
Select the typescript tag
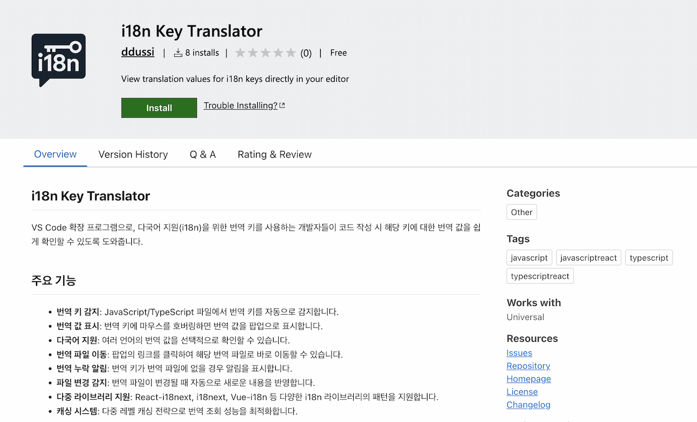pyautogui.click(x=649, y=257)
